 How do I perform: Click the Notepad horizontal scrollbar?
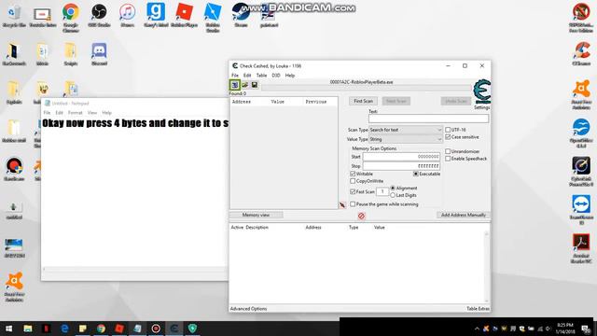[135, 270]
